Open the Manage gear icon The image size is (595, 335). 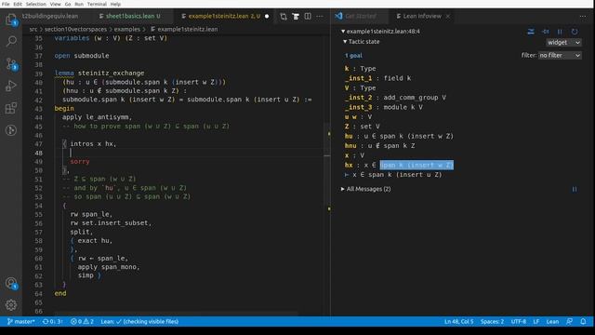11,304
